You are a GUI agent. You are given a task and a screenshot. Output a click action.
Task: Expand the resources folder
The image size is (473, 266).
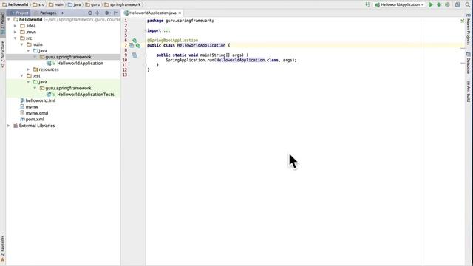pos(28,69)
